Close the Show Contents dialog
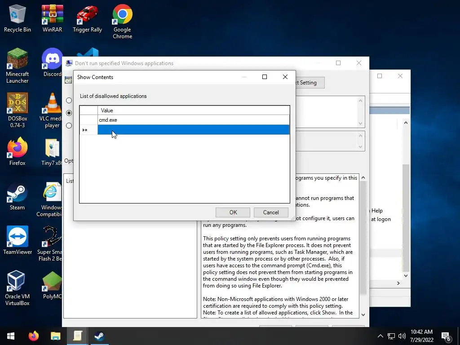The height and width of the screenshot is (345, 460). pos(285,77)
